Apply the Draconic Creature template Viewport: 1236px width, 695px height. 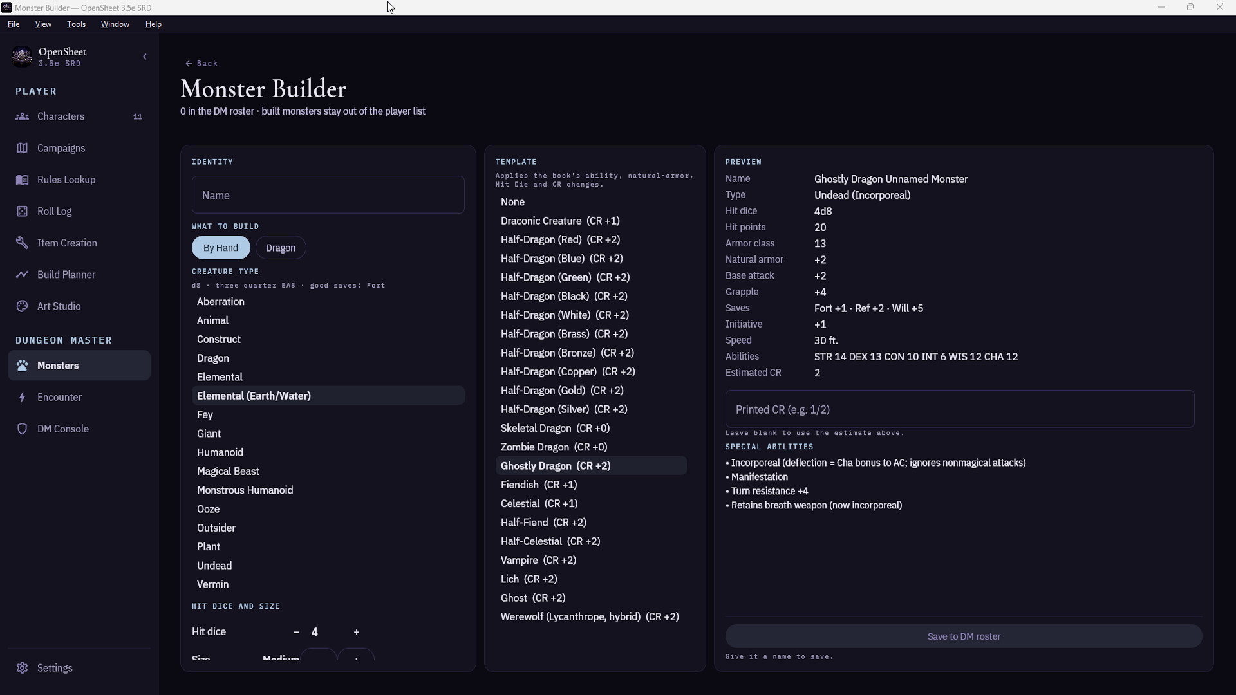tap(591, 221)
